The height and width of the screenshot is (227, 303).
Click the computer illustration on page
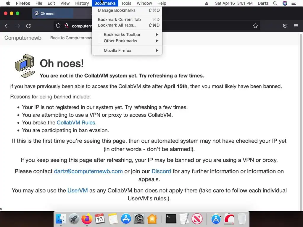(25, 66)
